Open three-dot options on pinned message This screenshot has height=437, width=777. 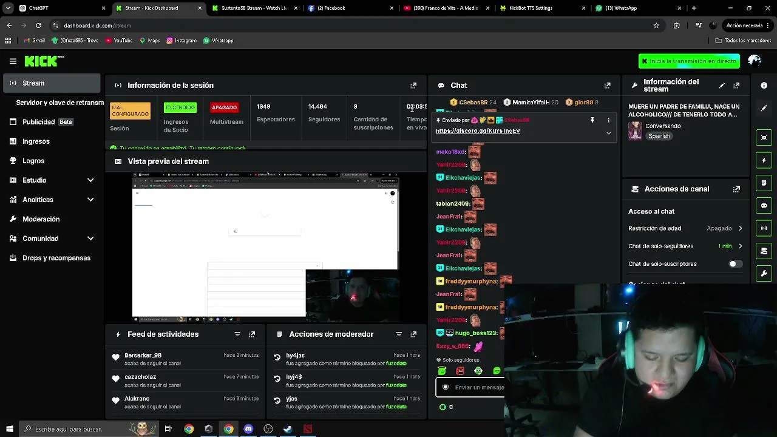(608, 120)
